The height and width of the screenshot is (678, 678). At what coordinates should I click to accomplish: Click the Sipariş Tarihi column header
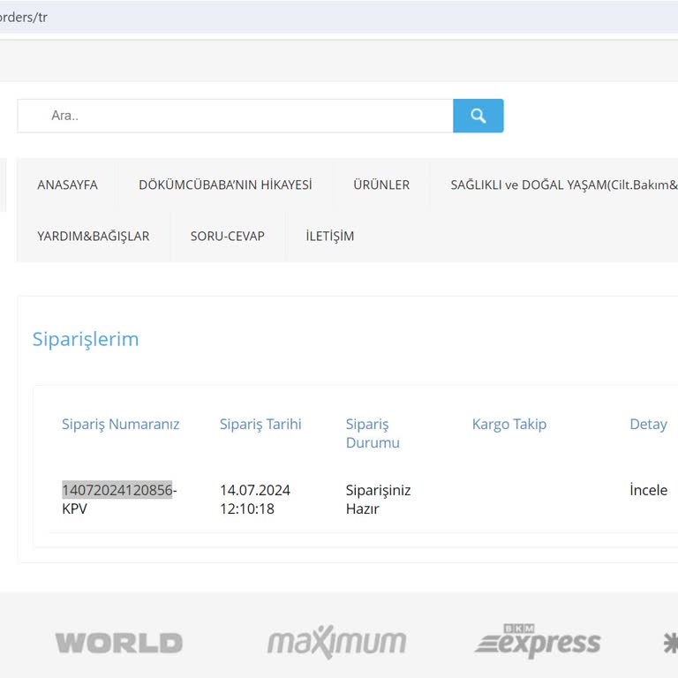tap(260, 424)
